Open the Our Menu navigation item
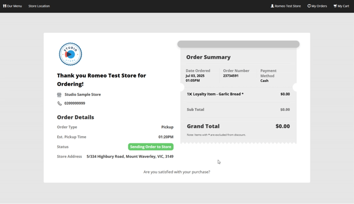Screen dimensions: 354x204 pyautogui.click(x=12, y=6)
